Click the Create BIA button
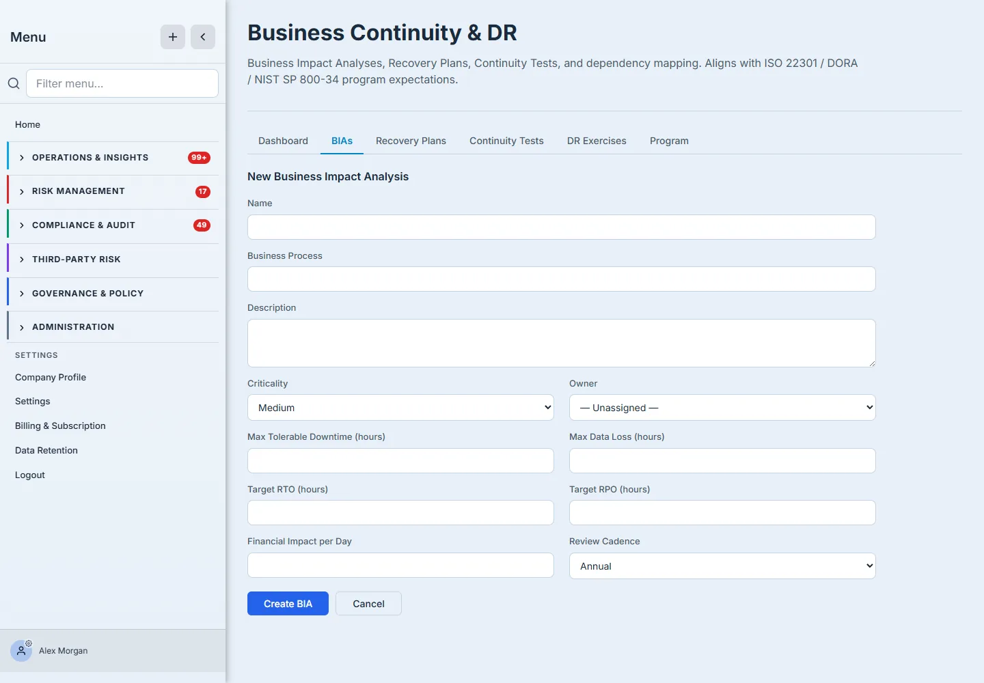Viewport: 984px width, 683px height. (x=288, y=604)
